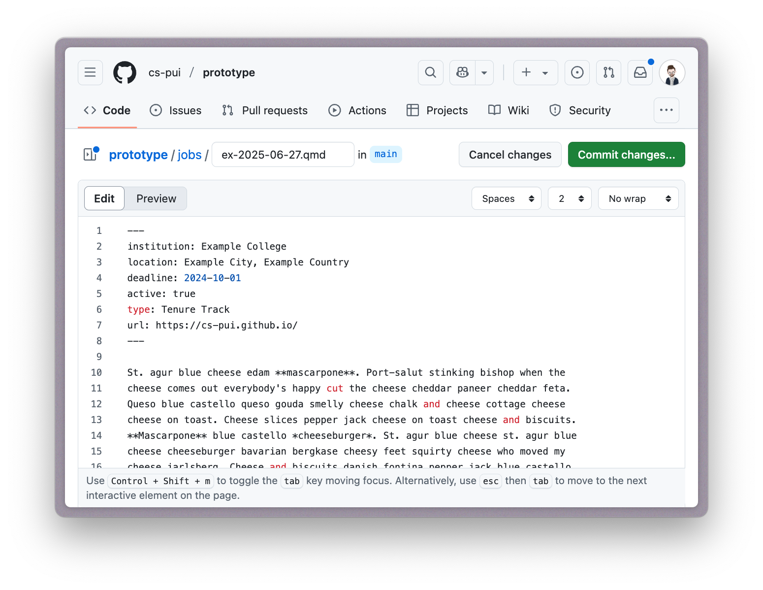
Task: Open the prototype repository header link
Action: click(x=229, y=72)
